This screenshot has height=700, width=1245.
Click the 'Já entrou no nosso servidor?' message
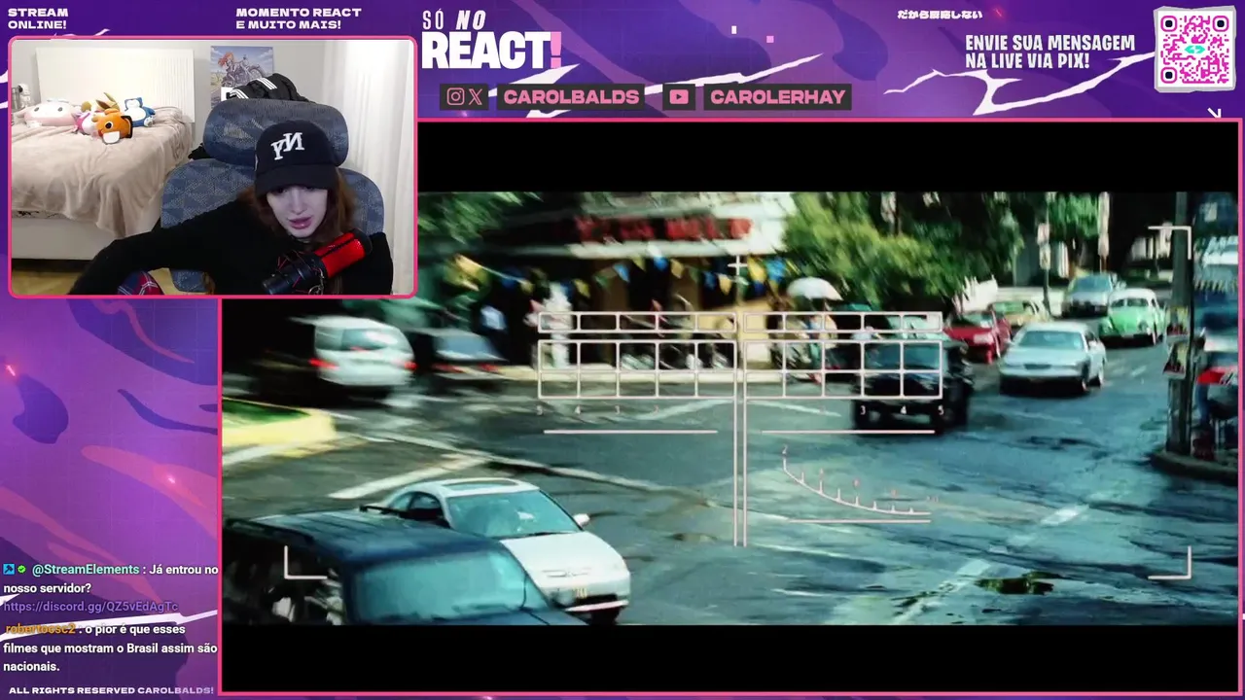point(110,578)
